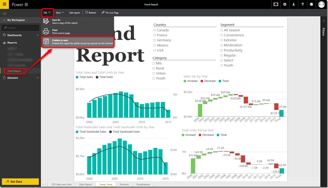Click the Get Data button

click(x=20, y=182)
